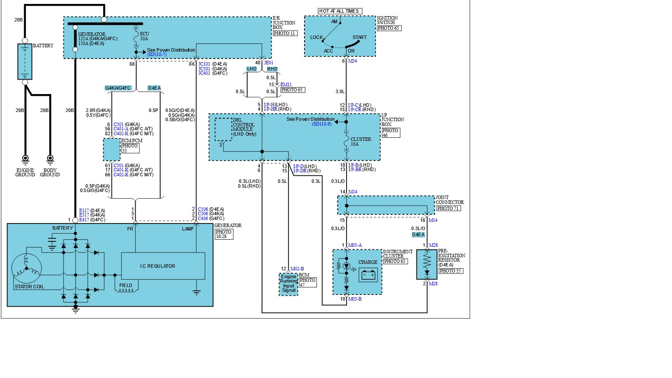Click the instrument cluster charge lamp LED symbol
This screenshot has height=378, width=672.
tap(346, 266)
